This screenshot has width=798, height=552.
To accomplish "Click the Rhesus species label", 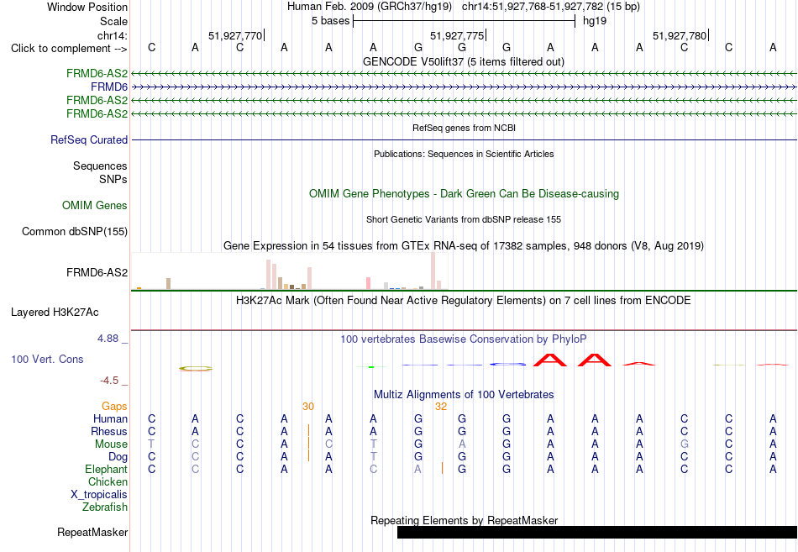I will pyautogui.click(x=109, y=431).
